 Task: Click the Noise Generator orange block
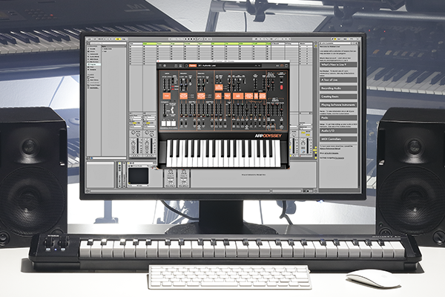tap(167, 96)
